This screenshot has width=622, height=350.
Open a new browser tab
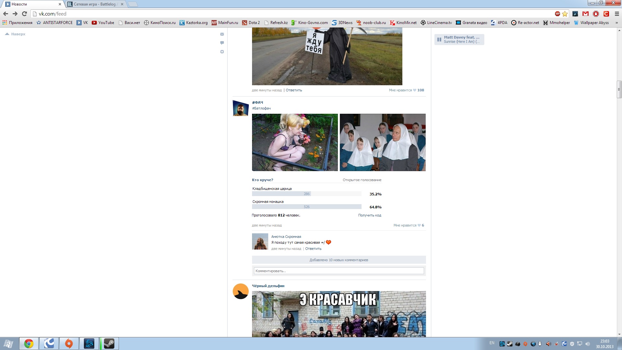[133, 4]
